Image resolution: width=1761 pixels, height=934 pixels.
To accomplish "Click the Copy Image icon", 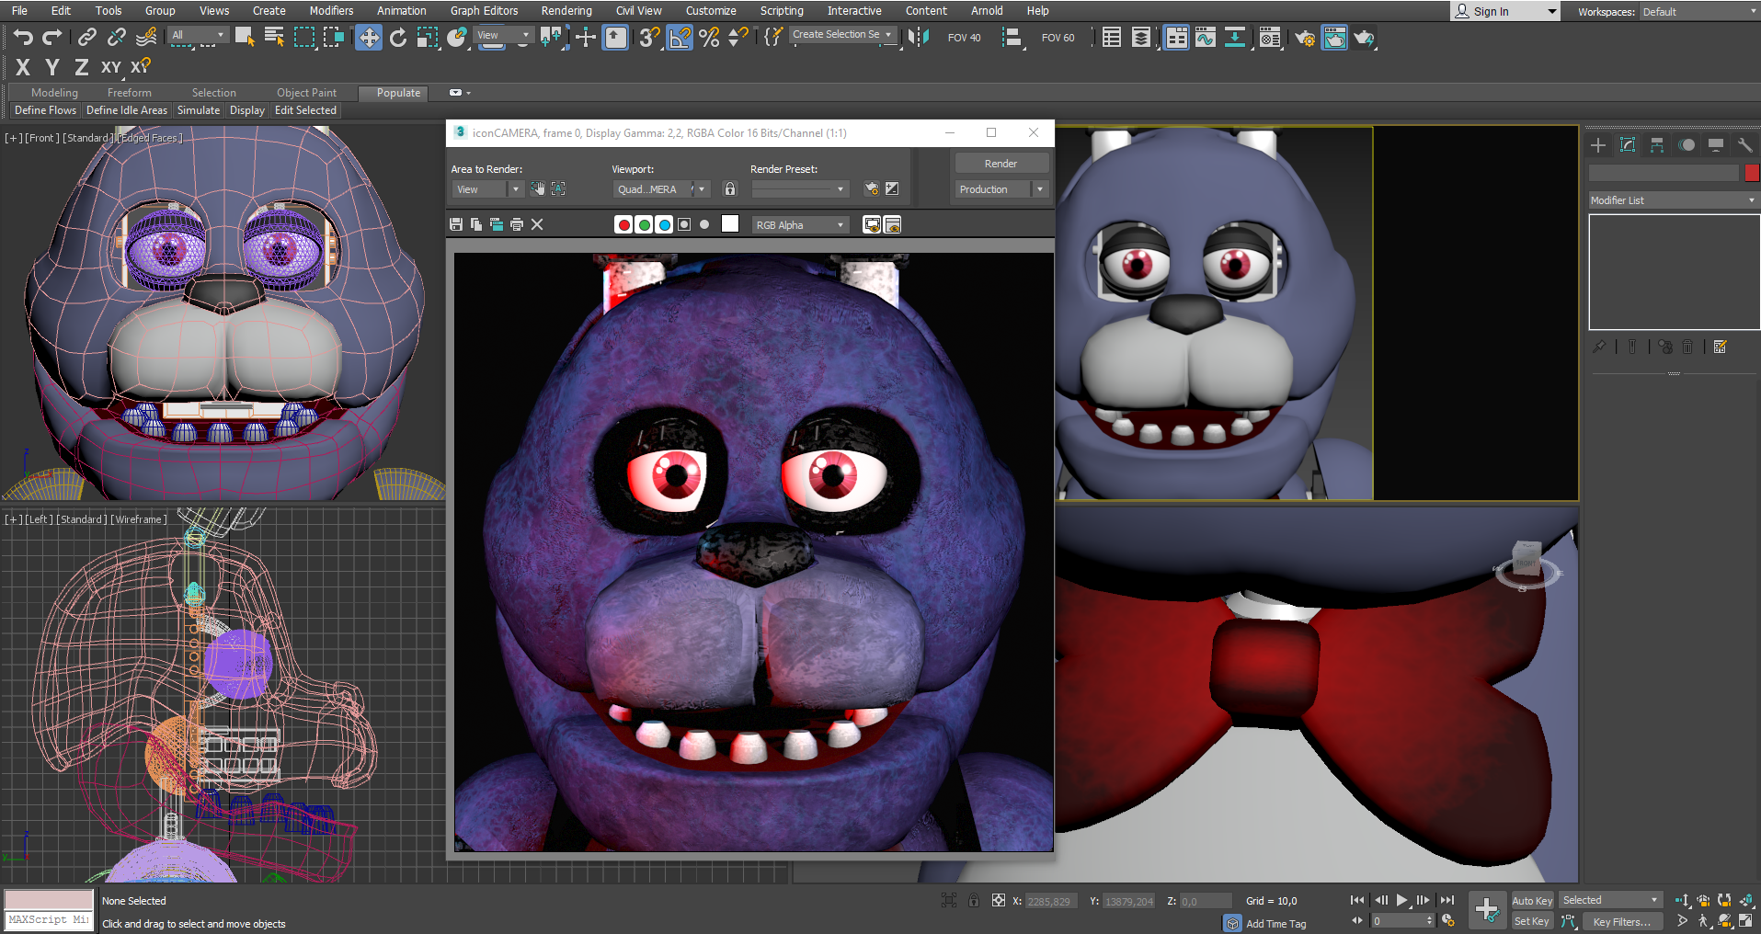I will click(476, 224).
